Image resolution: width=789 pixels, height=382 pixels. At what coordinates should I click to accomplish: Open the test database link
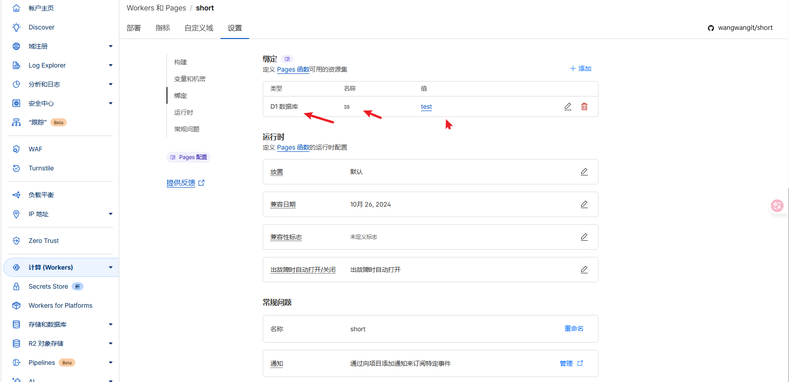pyautogui.click(x=426, y=106)
